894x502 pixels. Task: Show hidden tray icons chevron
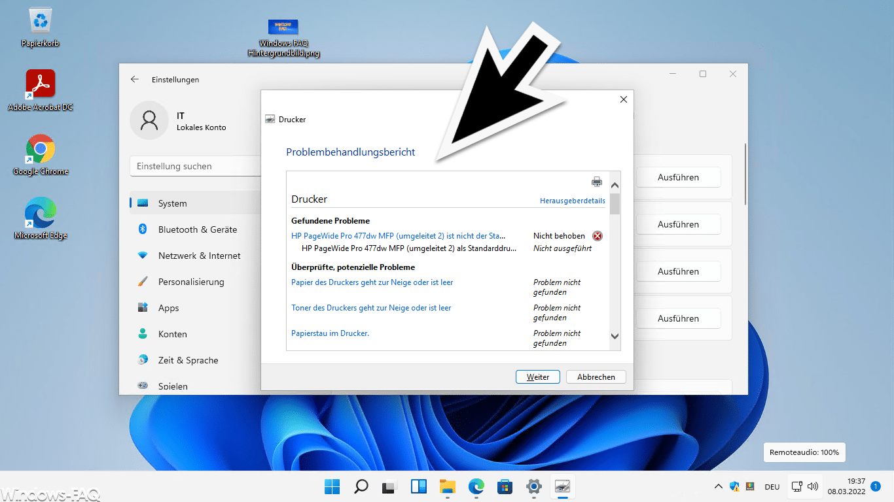[x=719, y=486]
